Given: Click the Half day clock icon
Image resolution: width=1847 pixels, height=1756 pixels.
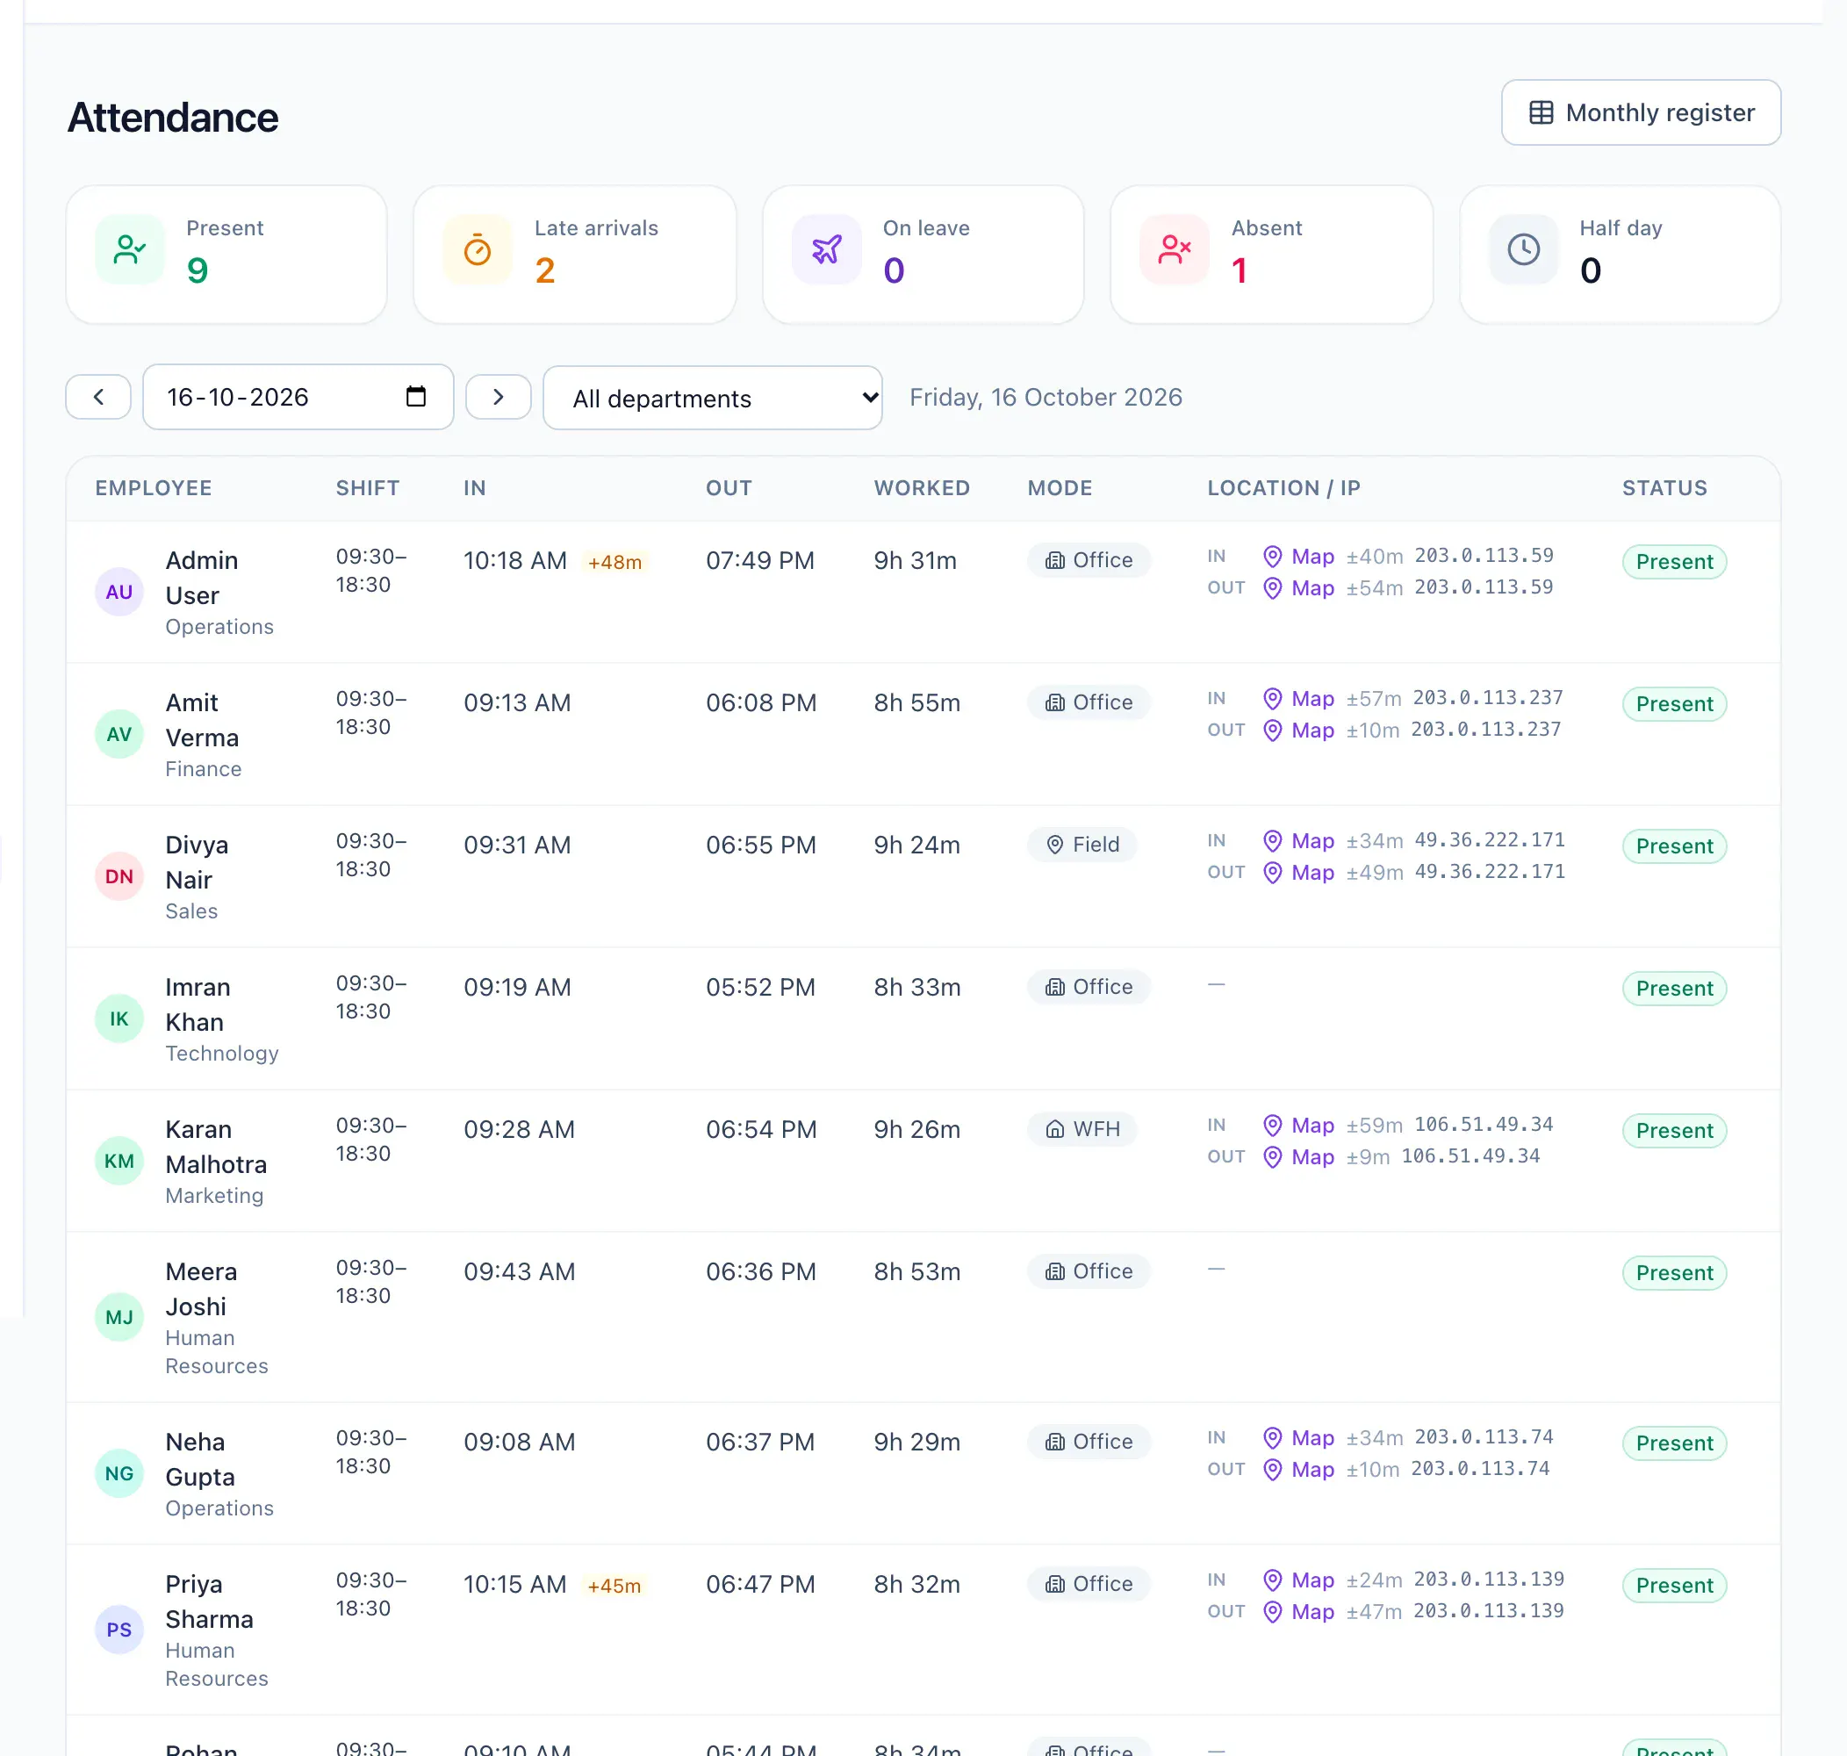Looking at the screenshot, I should pos(1523,249).
